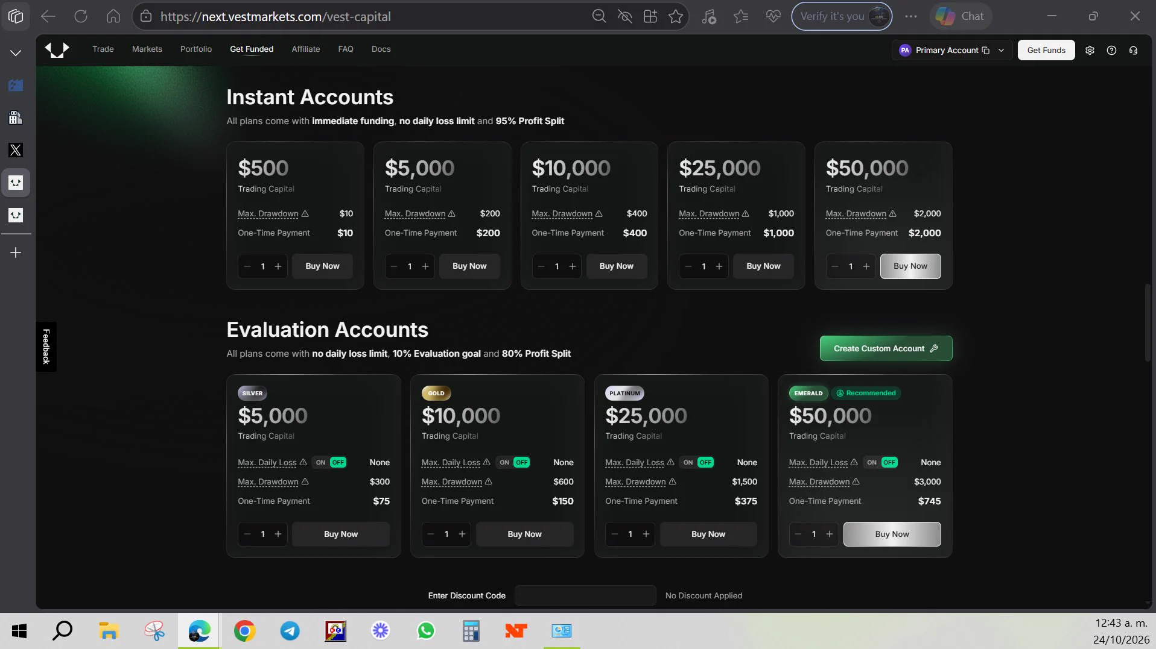Viewport: 1156px width, 649px height.
Task: Click Create Custom Account button
Action: [x=886, y=348]
